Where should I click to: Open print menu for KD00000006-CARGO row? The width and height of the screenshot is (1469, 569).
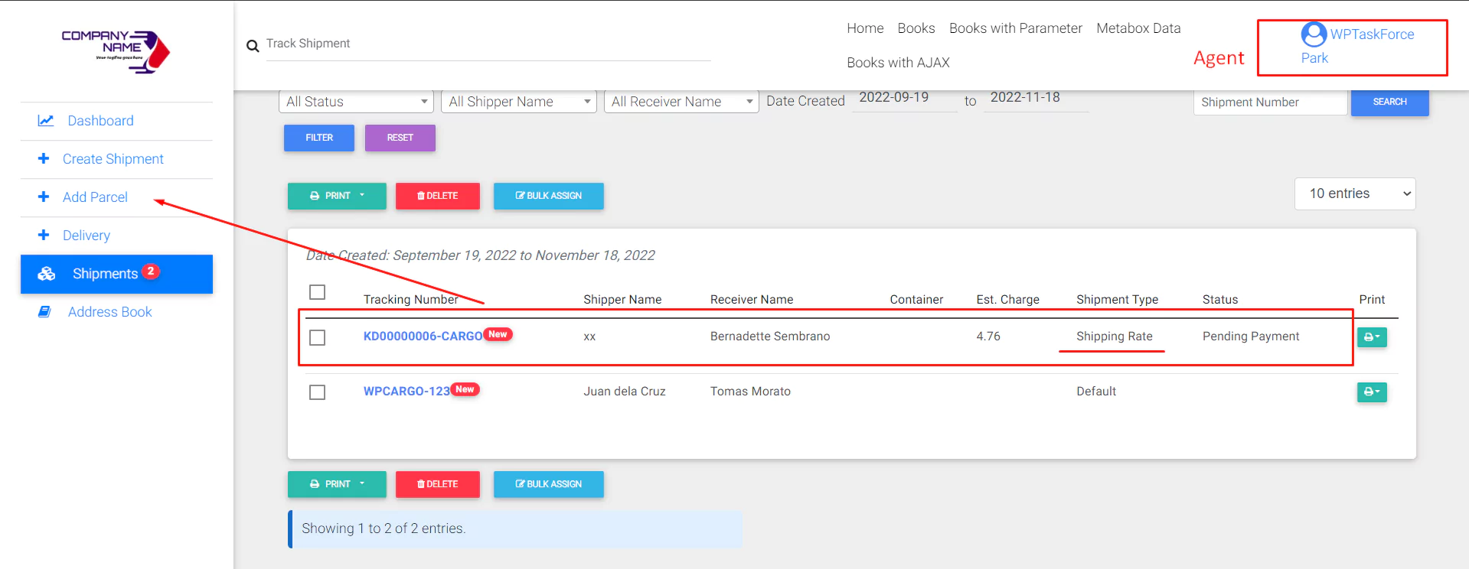(1372, 337)
